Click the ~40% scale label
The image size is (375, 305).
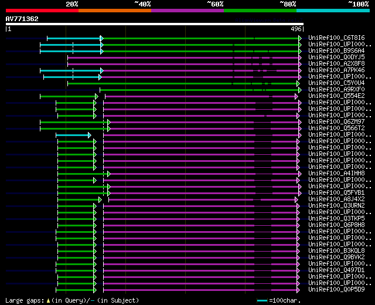pos(142,4)
